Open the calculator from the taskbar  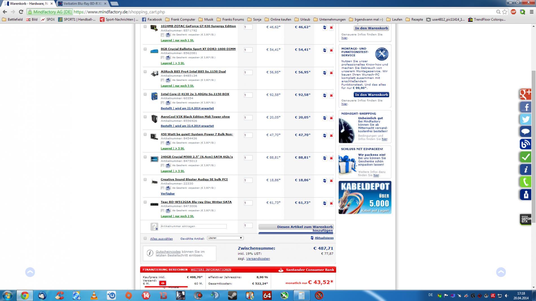301,295
